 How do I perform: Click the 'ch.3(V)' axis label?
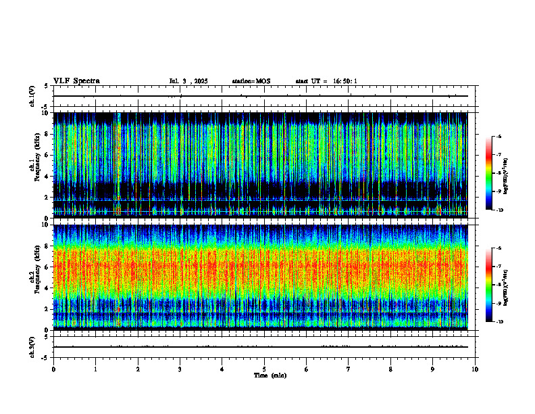pos(32,347)
